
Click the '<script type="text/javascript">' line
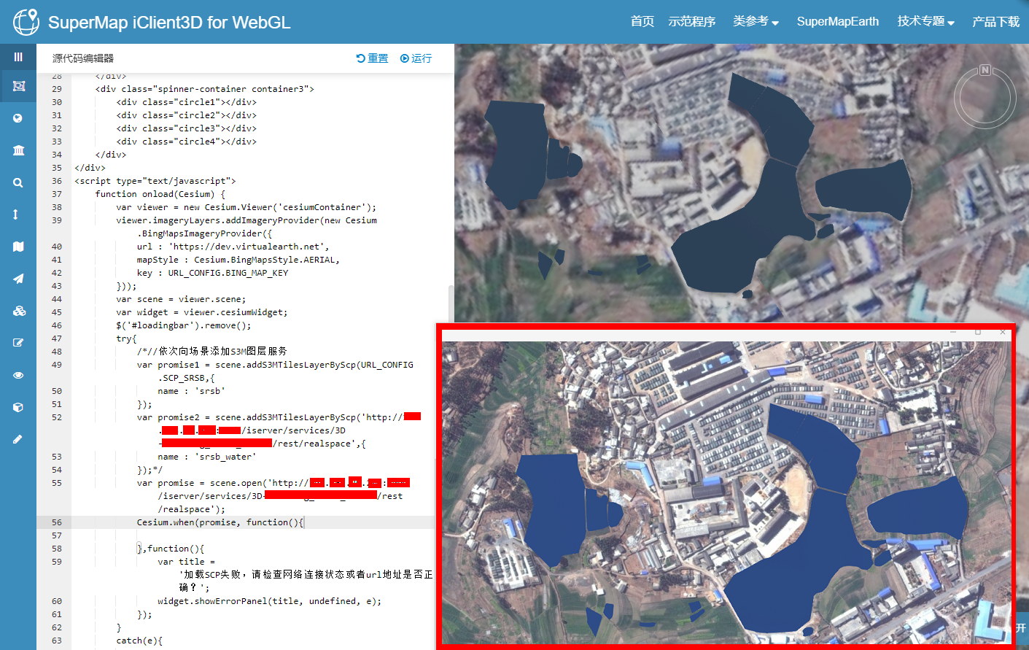point(155,181)
